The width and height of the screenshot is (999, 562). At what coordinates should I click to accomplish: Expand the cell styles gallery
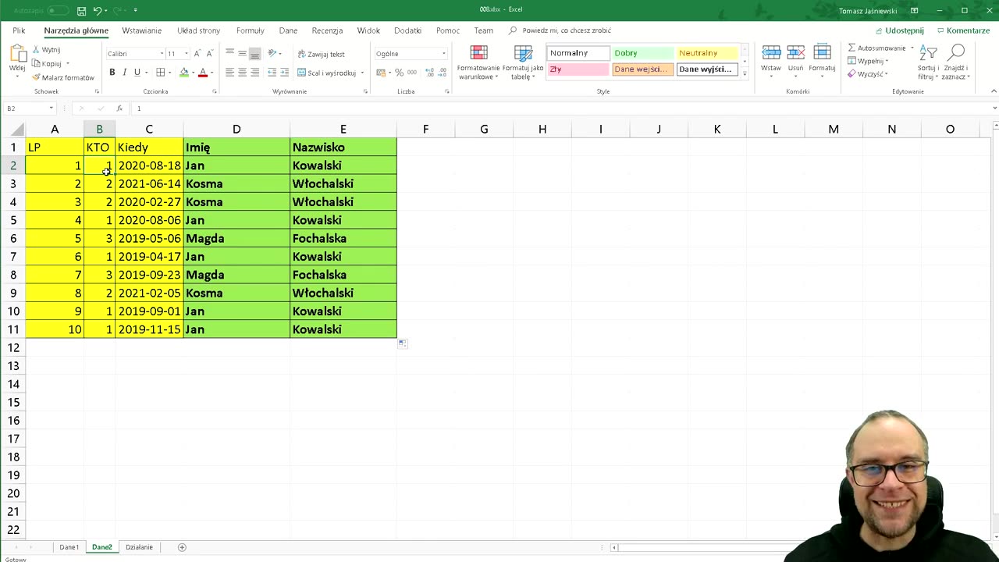745,73
